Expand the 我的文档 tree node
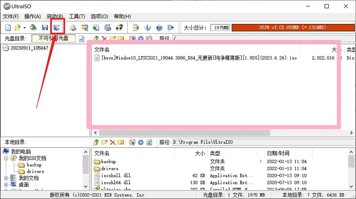The width and height of the screenshot is (356, 199). 6,178
